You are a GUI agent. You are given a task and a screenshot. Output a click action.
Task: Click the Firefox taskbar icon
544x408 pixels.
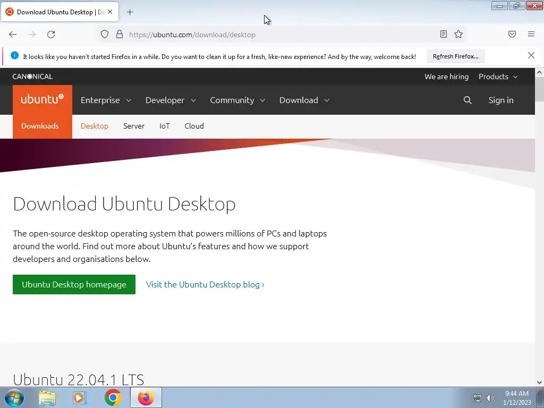click(x=146, y=397)
